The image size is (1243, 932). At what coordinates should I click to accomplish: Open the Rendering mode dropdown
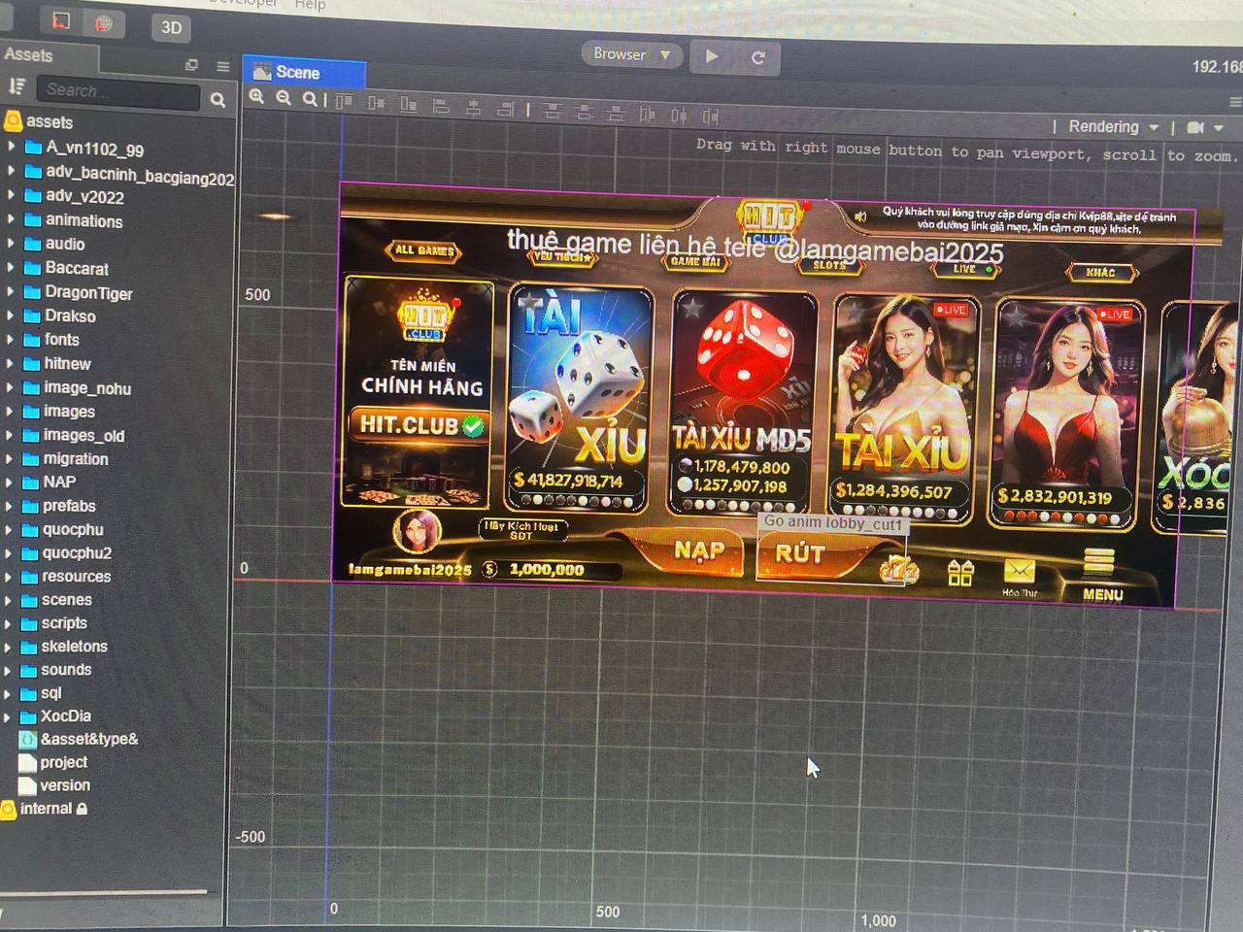pyautogui.click(x=1113, y=127)
